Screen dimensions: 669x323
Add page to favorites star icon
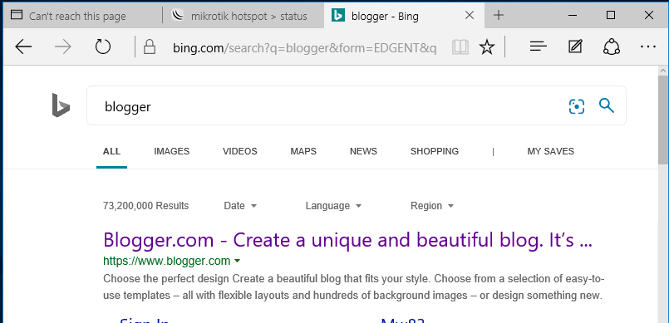click(x=486, y=47)
